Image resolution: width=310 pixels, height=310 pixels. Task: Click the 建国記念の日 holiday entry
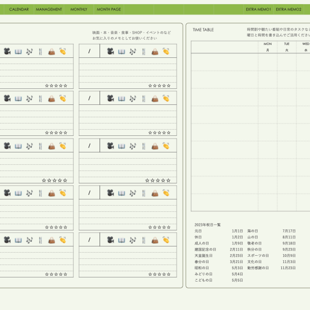(x=205, y=249)
